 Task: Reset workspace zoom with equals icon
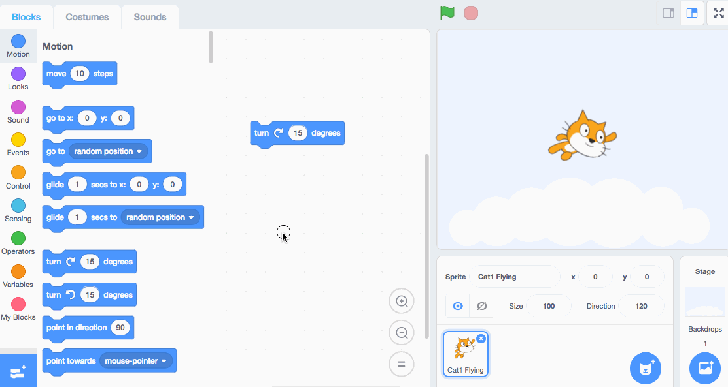click(x=402, y=364)
